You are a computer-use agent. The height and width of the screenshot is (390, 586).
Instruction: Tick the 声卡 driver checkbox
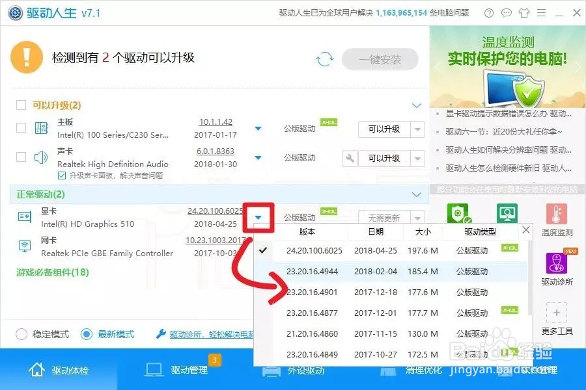[x=21, y=157]
